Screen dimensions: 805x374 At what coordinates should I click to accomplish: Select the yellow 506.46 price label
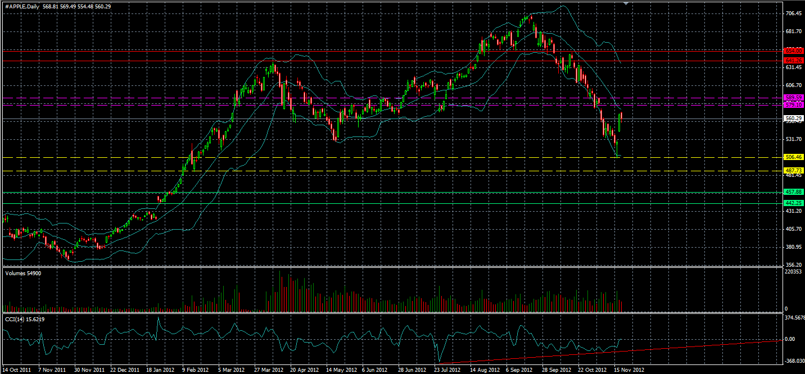[793, 158]
